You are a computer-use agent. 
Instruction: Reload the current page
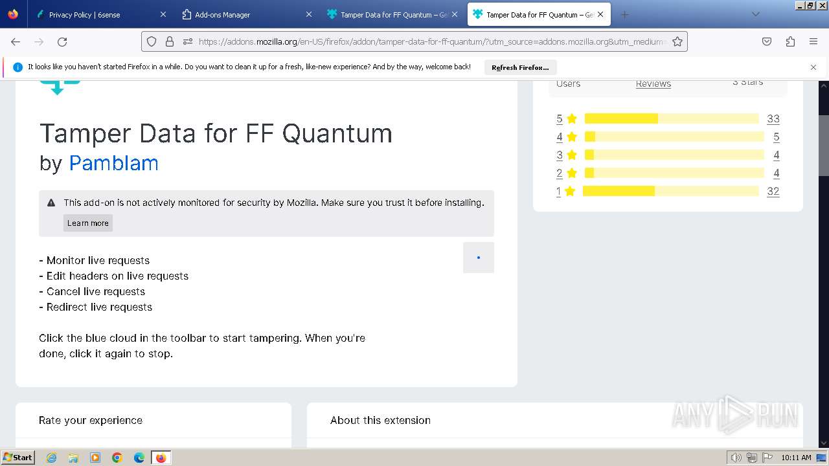(62, 41)
